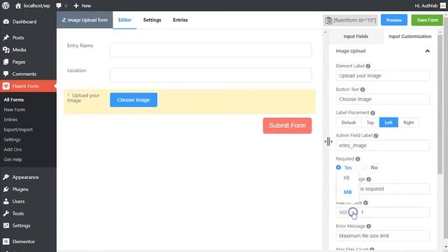Click the plus New icon in the admin bar
This screenshot has width=448, height=252.
76,6
